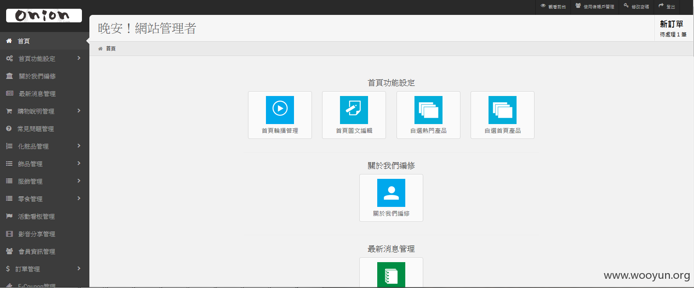Open 使用者帳戶管理 in the top bar
The width and height of the screenshot is (694, 288).
pos(595,7)
